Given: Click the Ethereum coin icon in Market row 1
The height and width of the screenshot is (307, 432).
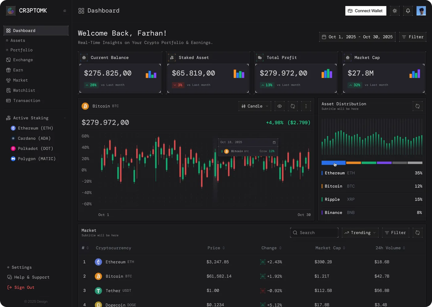Looking at the screenshot, I should click(x=98, y=262).
